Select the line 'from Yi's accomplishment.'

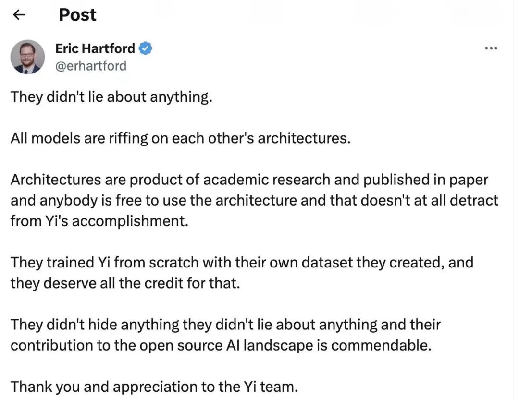99,221
